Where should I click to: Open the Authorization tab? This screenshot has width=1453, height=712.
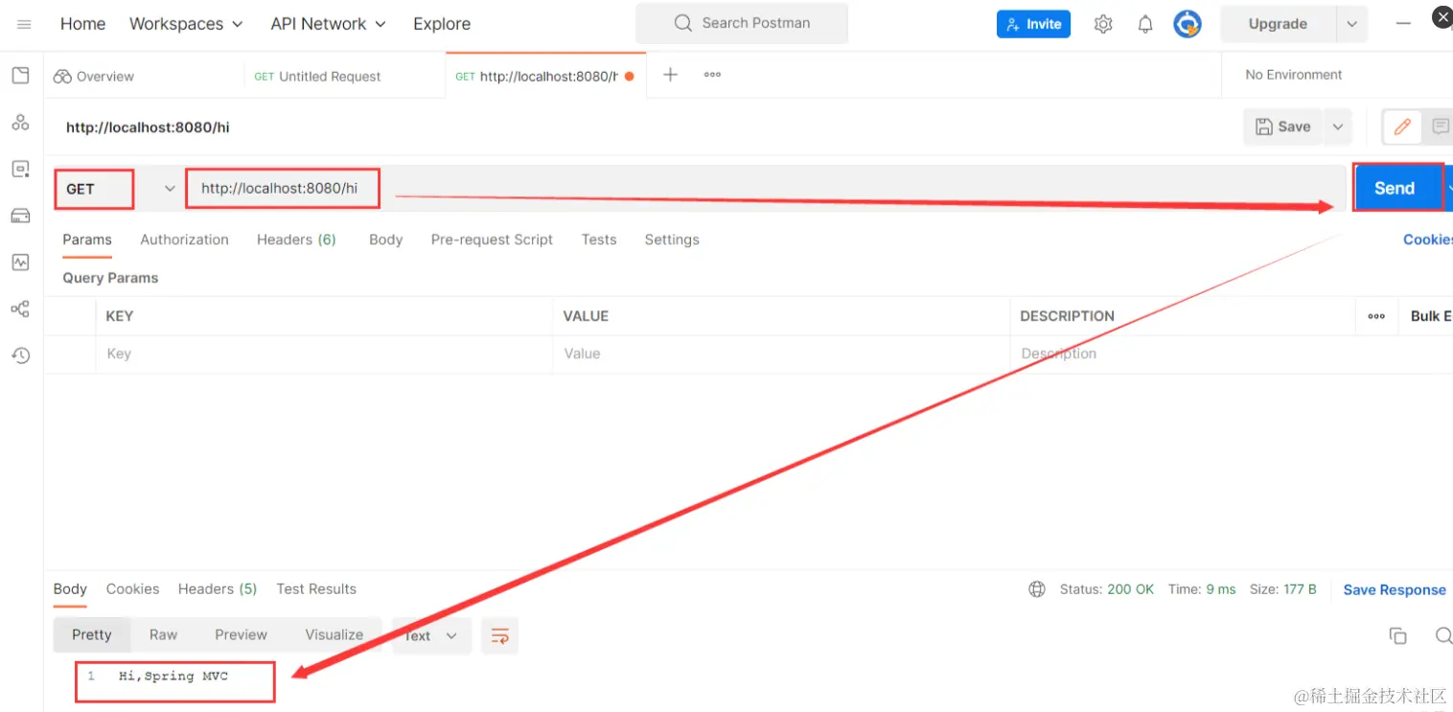[184, 240]
